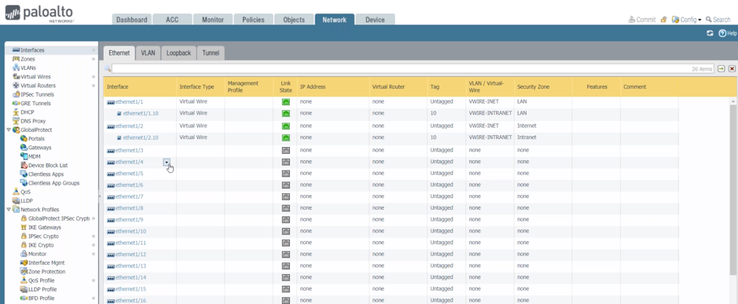This screenshot has width=738, height=304.
Task: Collapse the GlobalProtect tree node
Action: 9,130
